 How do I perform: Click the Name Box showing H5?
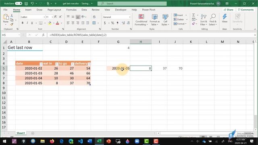point(11,35)
